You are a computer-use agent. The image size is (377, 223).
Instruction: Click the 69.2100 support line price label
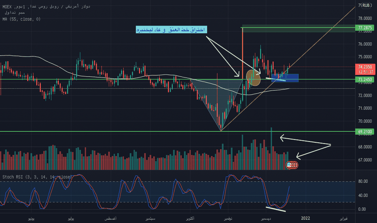[x=365, y=132]
